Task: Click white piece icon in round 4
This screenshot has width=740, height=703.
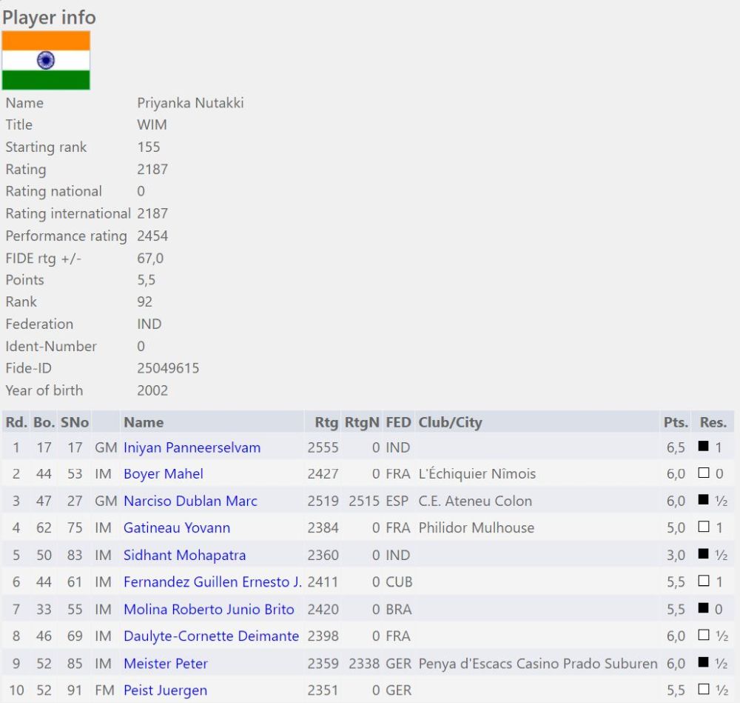Action: (704, 528)
